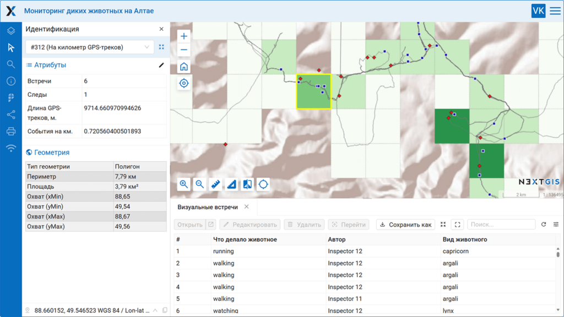Locate my position on map
This screenshot has height=317, width=564.
point(184,84)
